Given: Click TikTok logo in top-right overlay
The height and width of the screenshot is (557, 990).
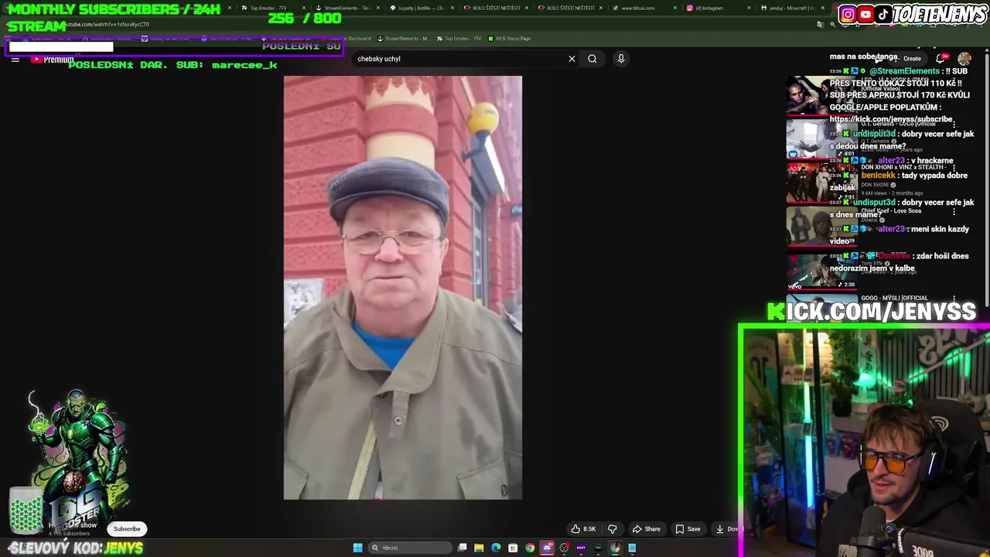Looking at the screenshot, I should 882,14.
